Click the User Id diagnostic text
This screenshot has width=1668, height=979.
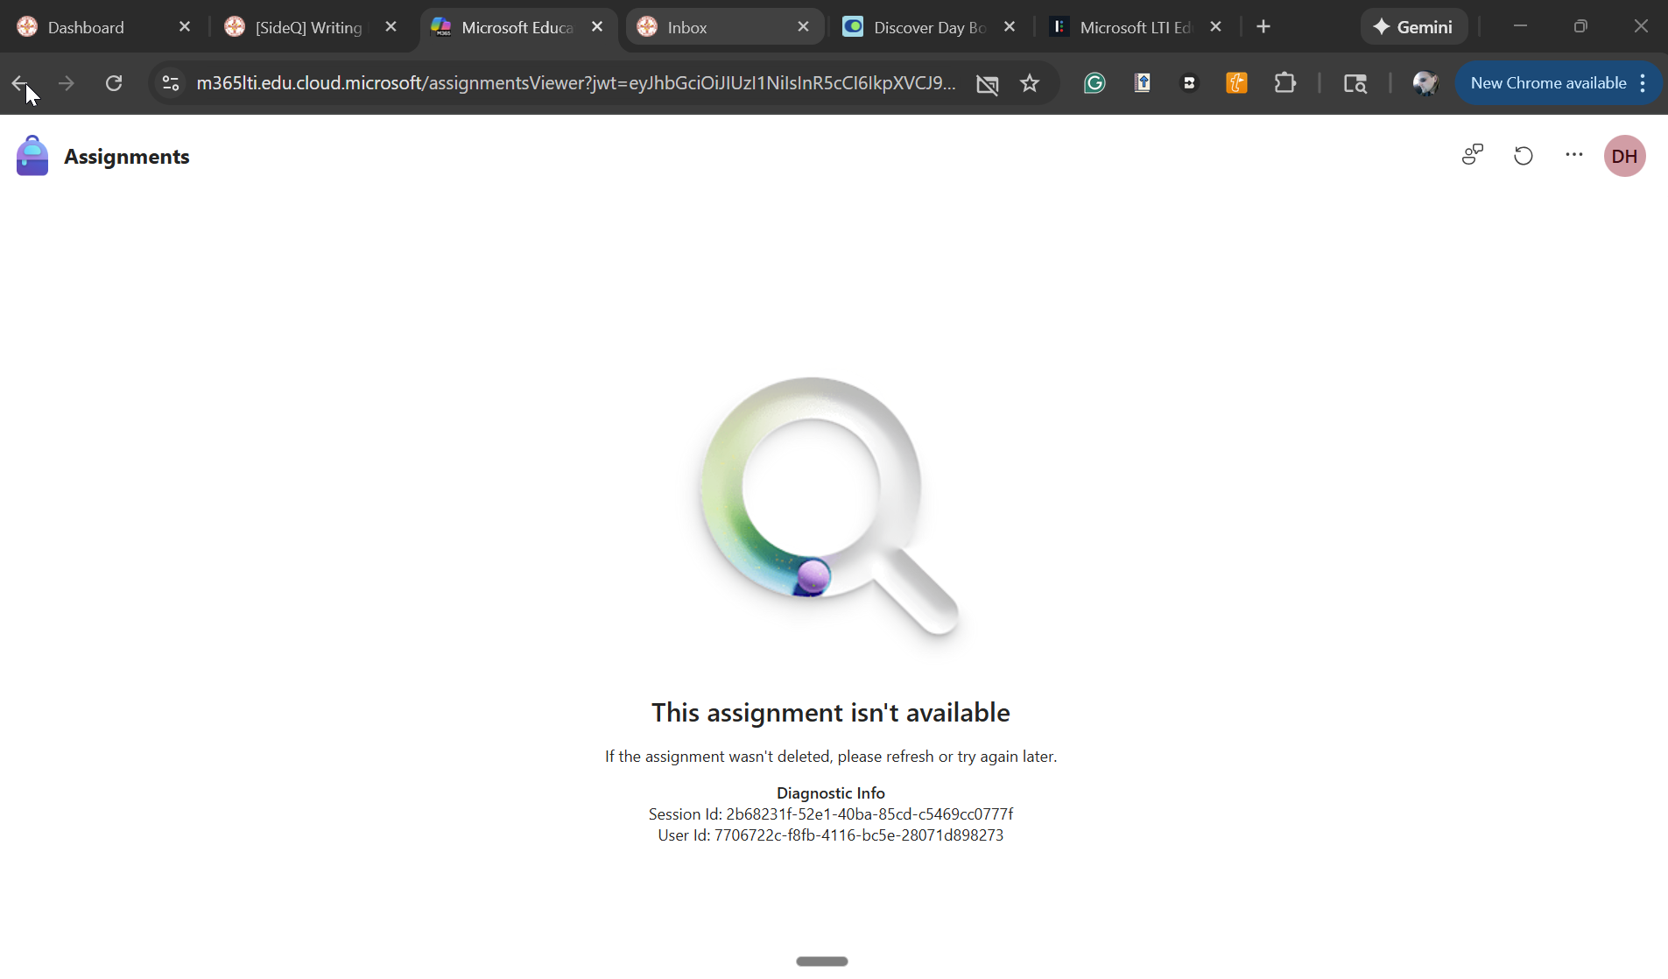click(x=831, y=835)
